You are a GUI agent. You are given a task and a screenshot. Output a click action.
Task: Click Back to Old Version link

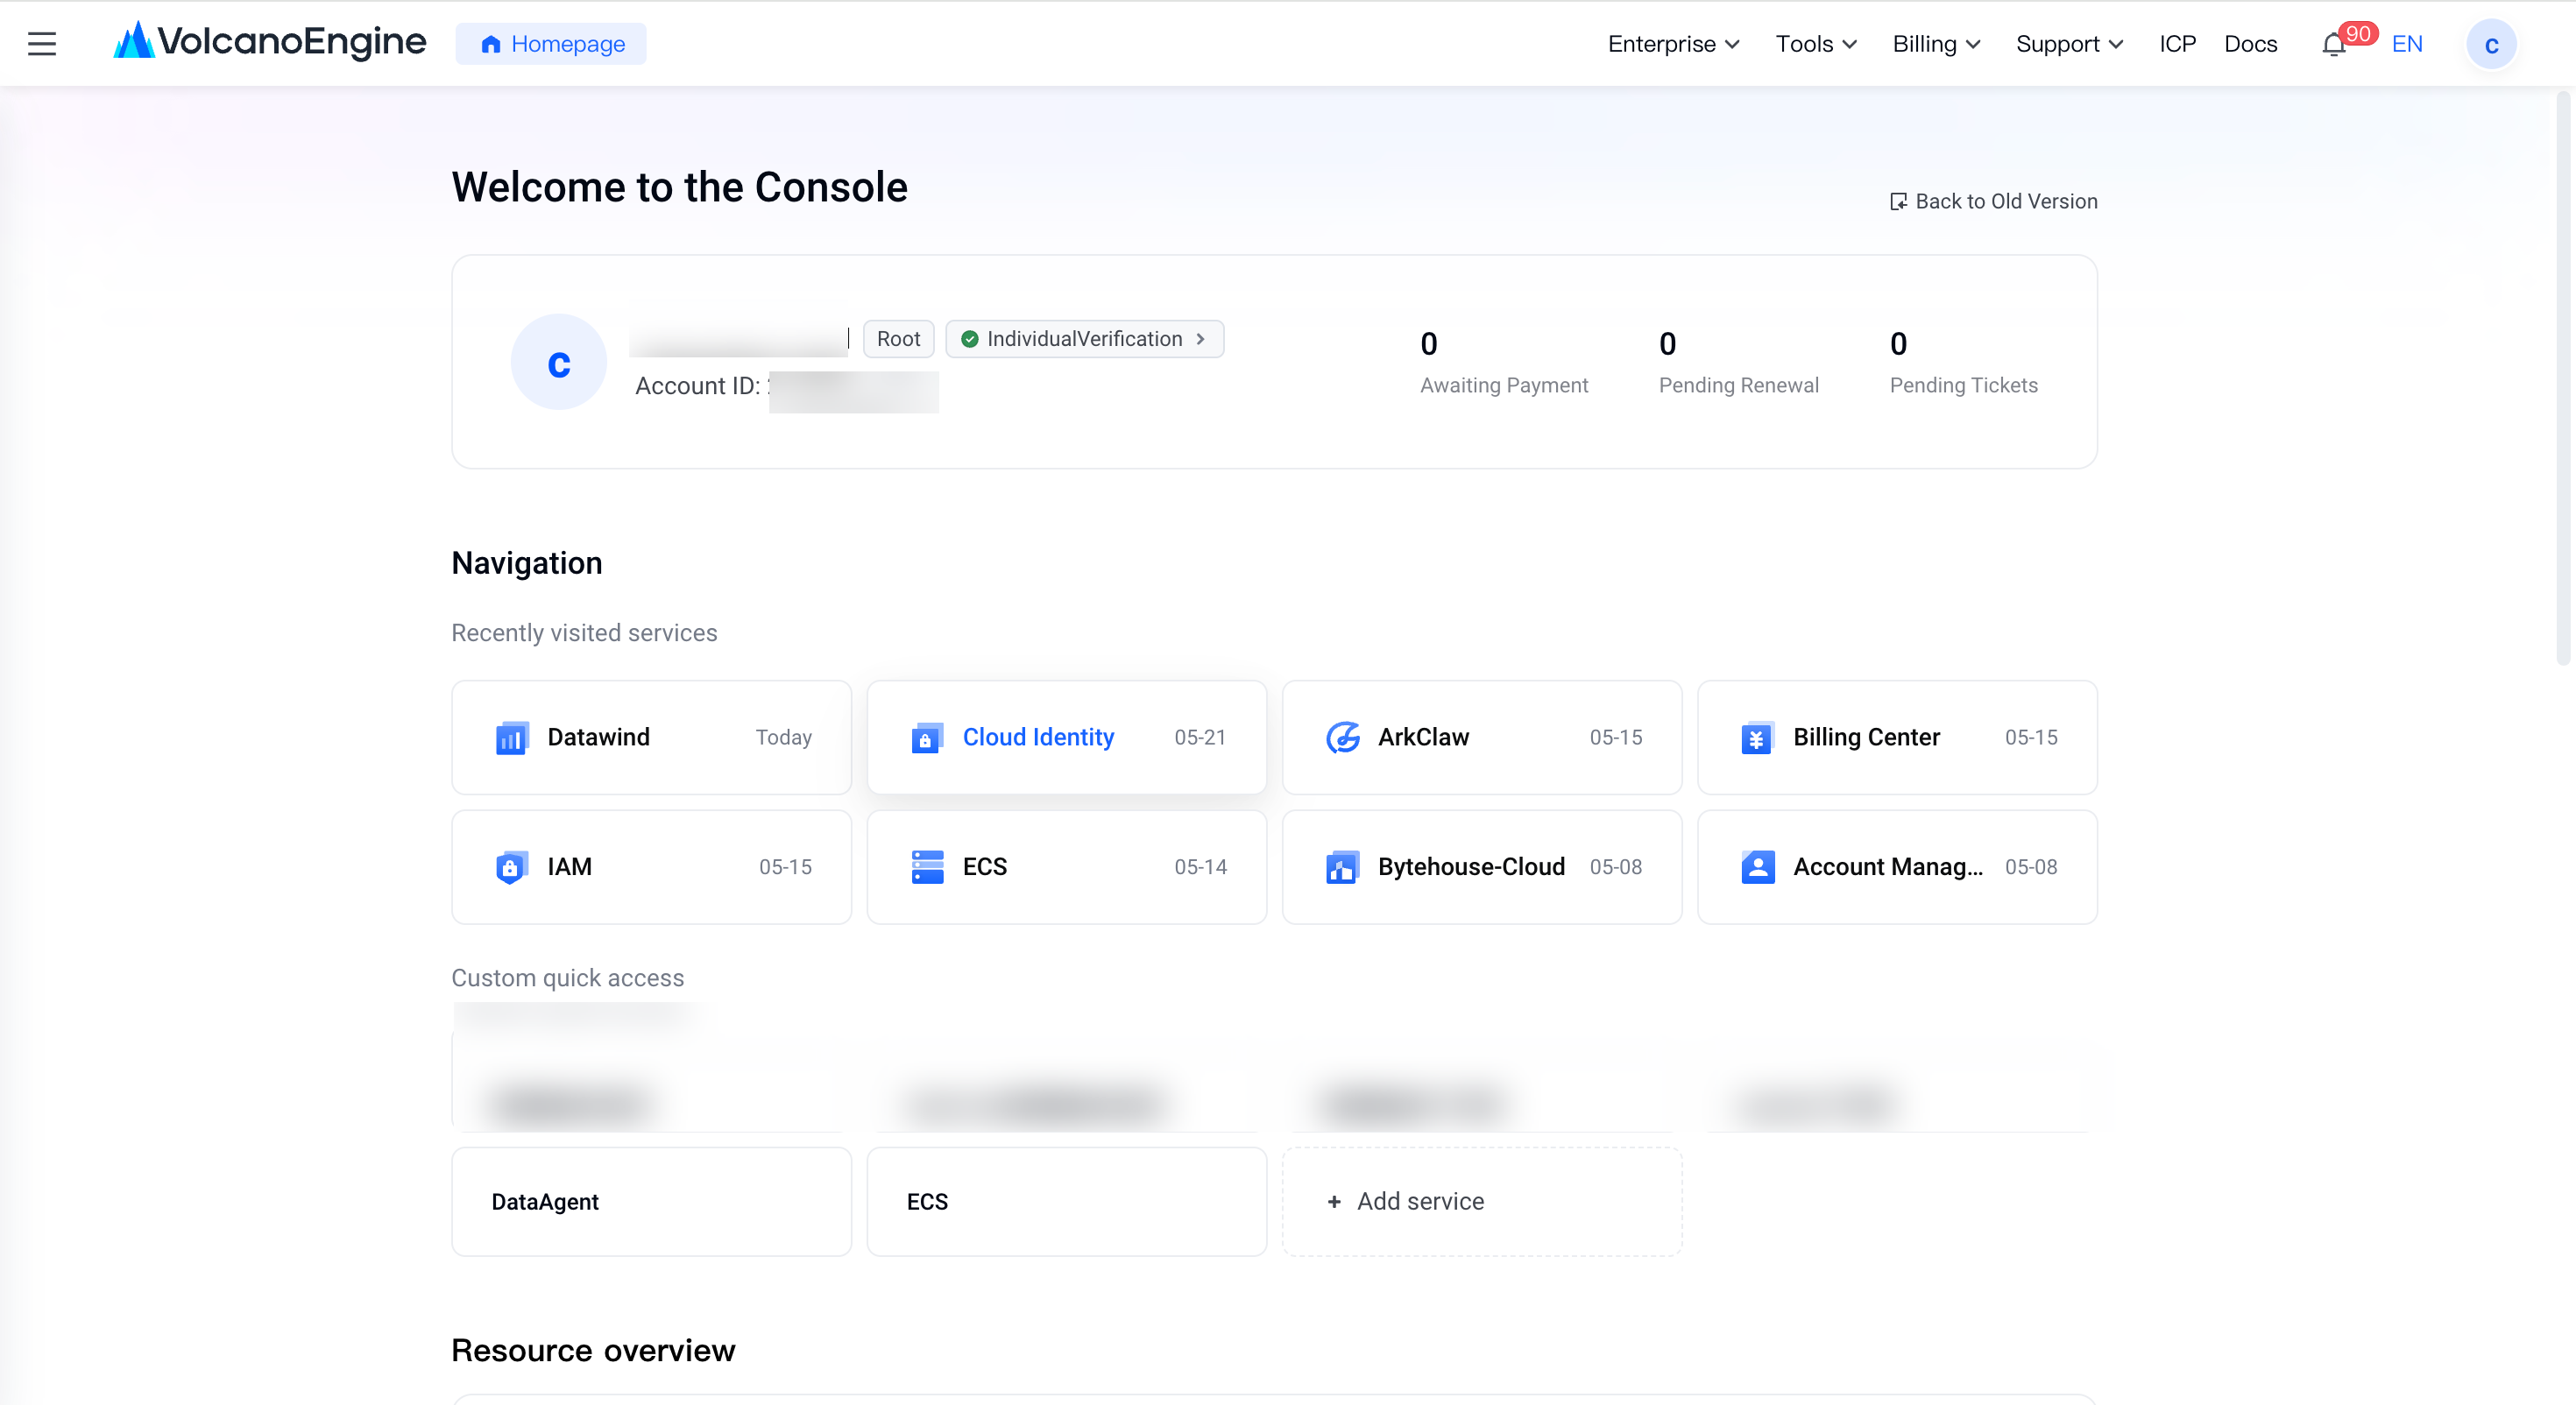click(x=1993, y=201)
